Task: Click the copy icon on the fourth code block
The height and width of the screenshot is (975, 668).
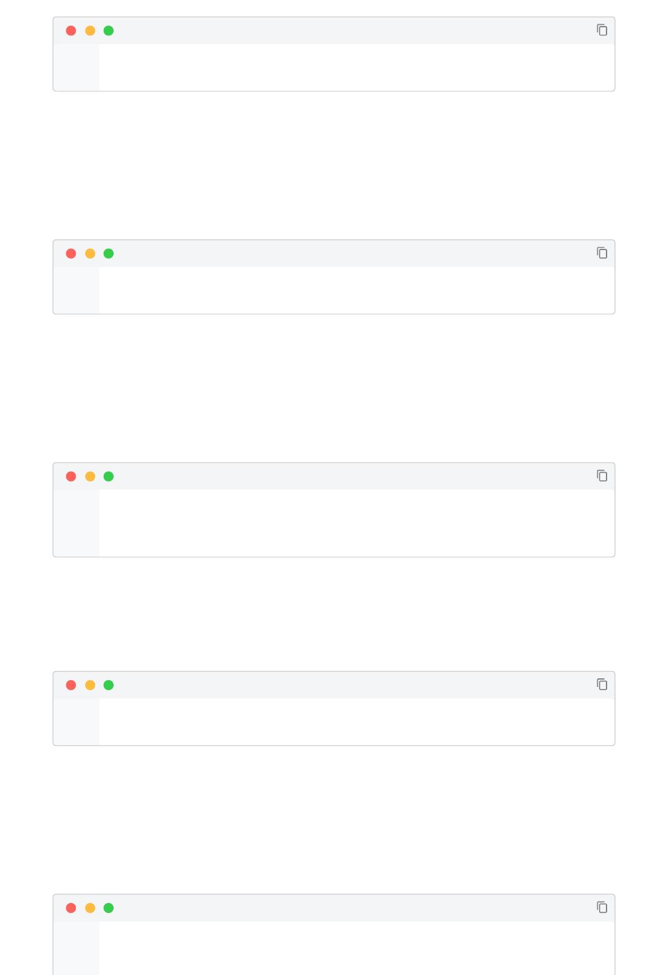Action: pos(602,684)
